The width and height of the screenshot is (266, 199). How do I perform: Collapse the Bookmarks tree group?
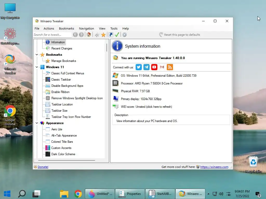pos(37,55)
